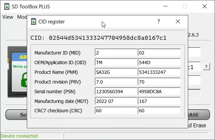Select the OEM/Application ID hex field 544D

159,62
